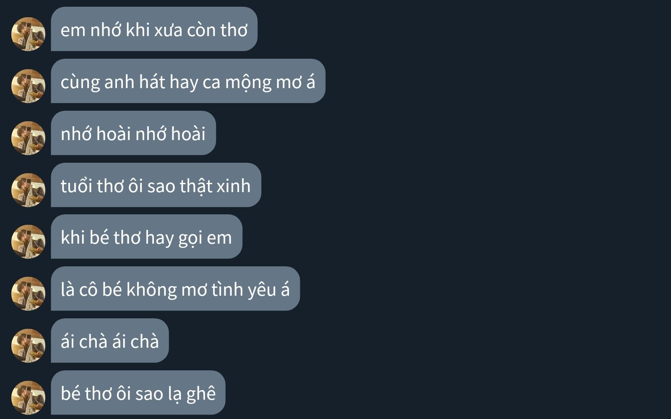The height and width of the screenshot is (419, 671).
Task: Click avatar beside "bé thơ ôi sao lạ ghê"
Action: point(28,398)
